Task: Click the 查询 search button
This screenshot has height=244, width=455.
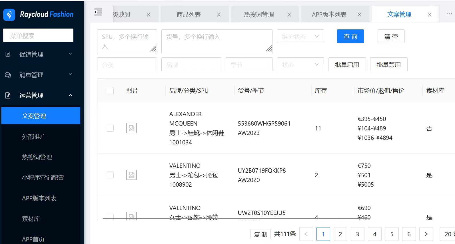Action: pyautogui.click(x=350, y=36)
